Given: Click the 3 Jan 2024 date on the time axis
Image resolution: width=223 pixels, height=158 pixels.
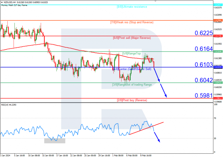Looking at the screenshot, I should coord(5,156).
